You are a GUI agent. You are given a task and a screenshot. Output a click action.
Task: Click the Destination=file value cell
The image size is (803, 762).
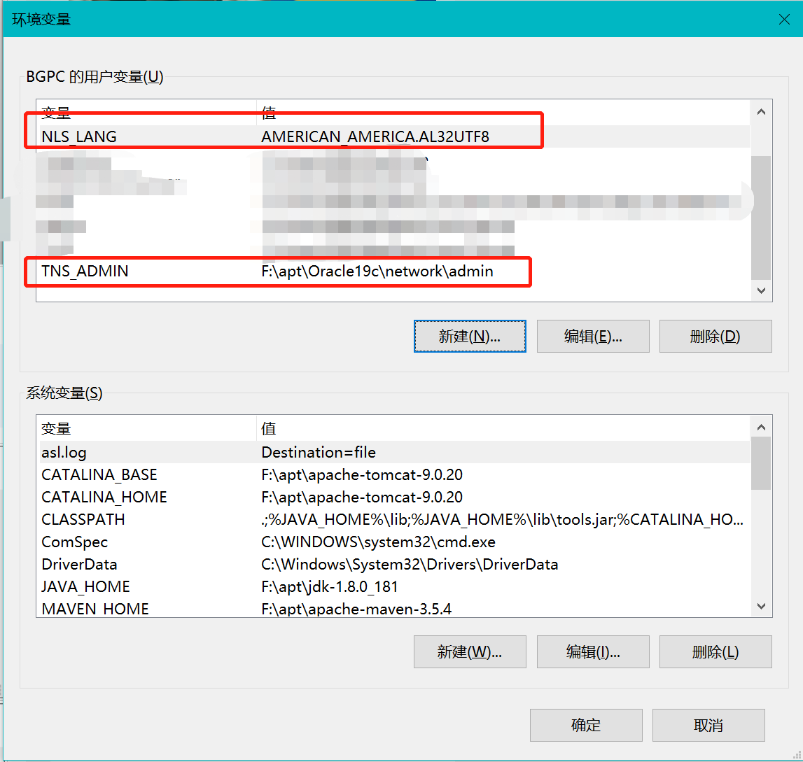(x=319, y=453)
